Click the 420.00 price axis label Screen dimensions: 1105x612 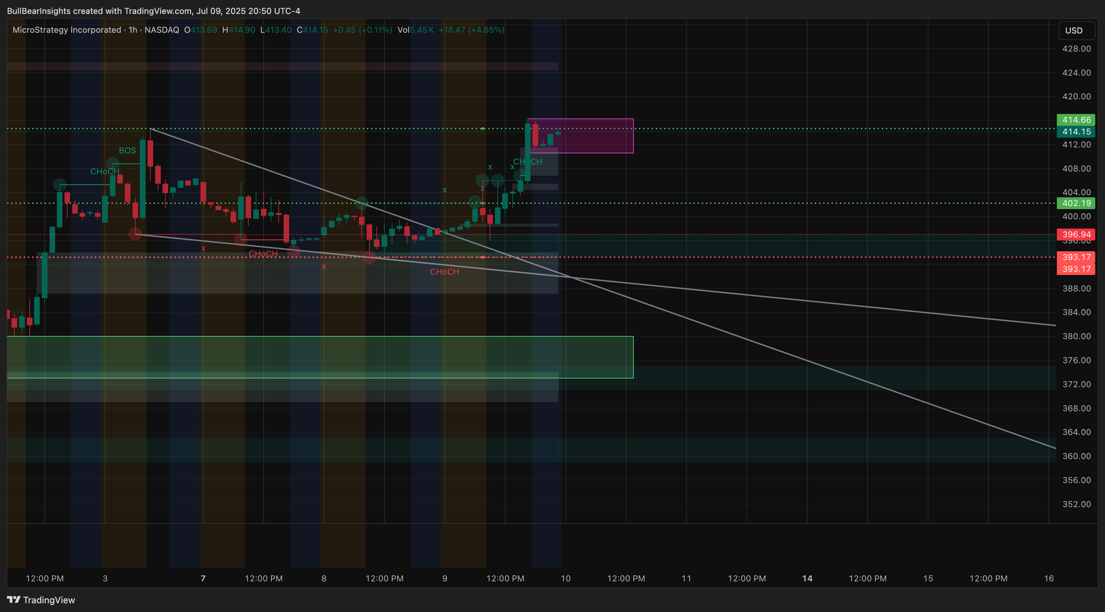[x=1076, y=97]
